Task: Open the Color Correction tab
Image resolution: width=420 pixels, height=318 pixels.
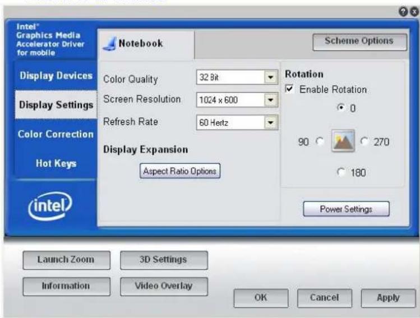Action: click(x=56, y=134)
